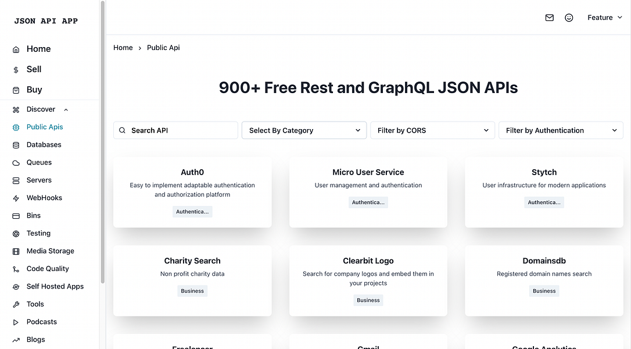This screenshot has width=631, height=349.
Task: Open the Buy menu item
Action: coord(34,90)
